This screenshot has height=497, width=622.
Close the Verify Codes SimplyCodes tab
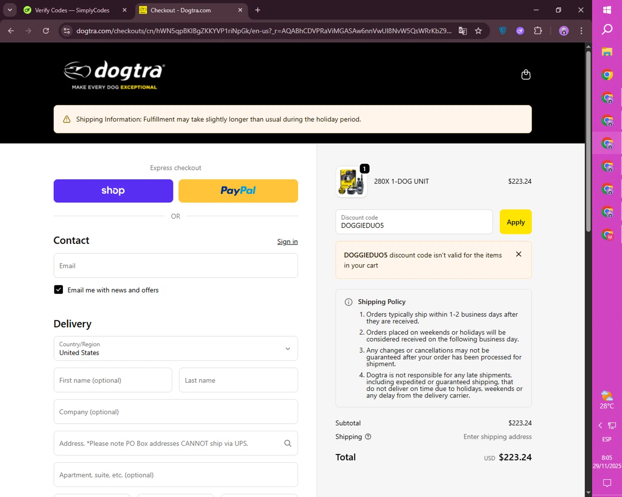tap(124, 10)
